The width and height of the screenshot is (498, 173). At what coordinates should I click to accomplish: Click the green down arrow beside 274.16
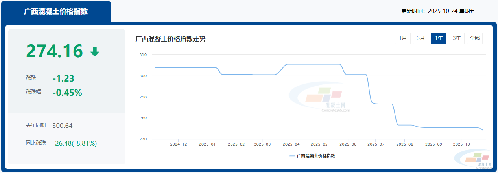[x=95, y=51]
